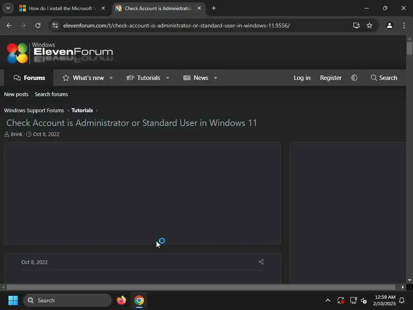This screenshot has width=413, height=310.
Task: Open a new browser tab
Action: (x=214, y=8)
